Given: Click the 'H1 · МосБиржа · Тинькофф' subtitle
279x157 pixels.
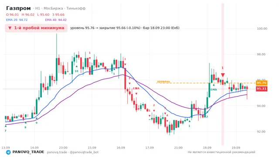Looking at the screenshot, I should tap(60, 8).
